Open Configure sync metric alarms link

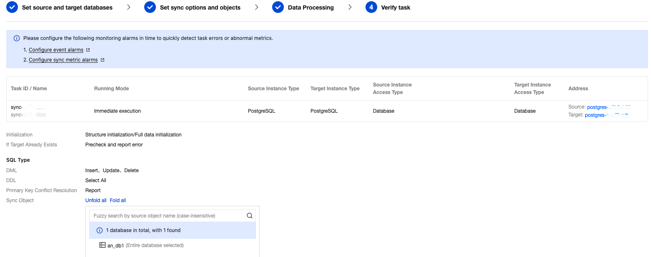click(63, 60)
